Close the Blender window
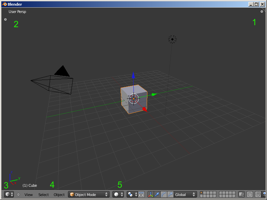 click(262, 4)
